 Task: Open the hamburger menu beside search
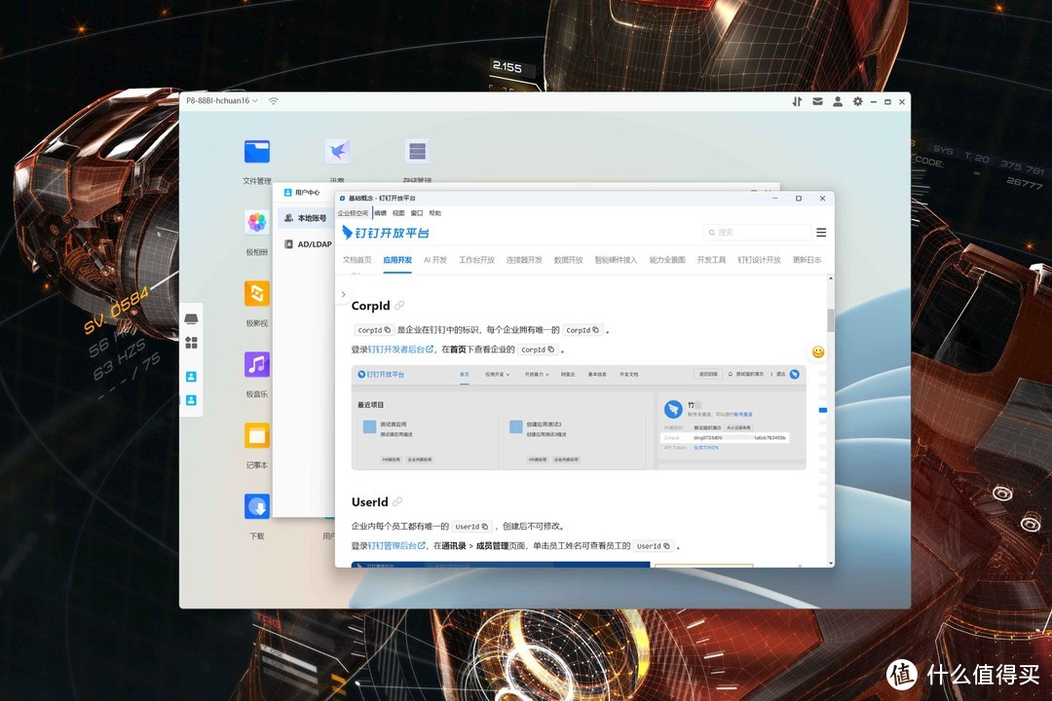(821, 233)
